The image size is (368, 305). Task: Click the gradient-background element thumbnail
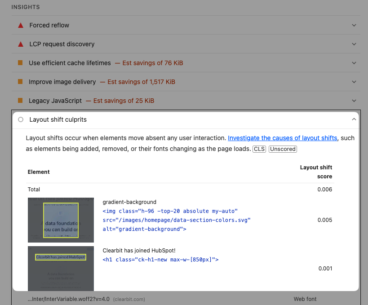click(61, 220)
